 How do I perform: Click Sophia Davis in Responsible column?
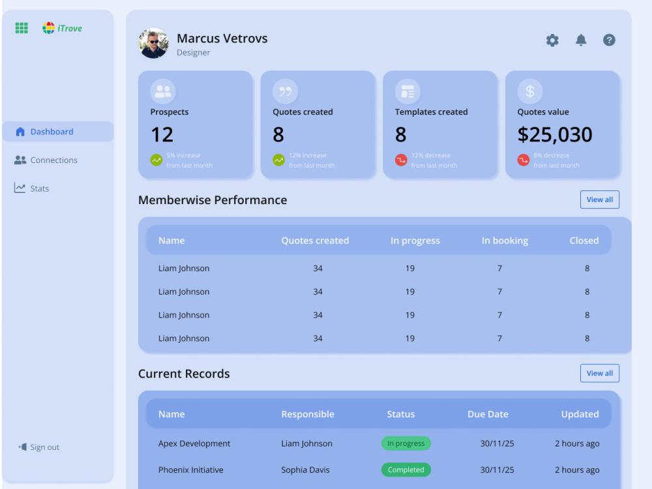pyautogui.click(x=305, y=469)
